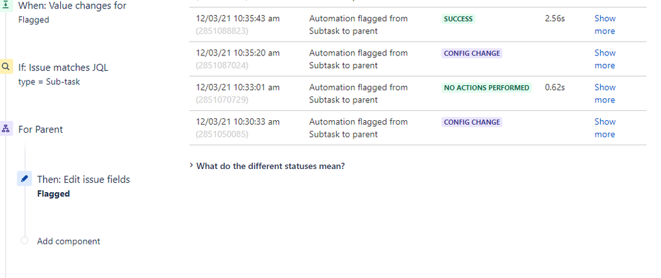
Task: Click the SUCCESS status badge
Action: [x=459, y=19]
